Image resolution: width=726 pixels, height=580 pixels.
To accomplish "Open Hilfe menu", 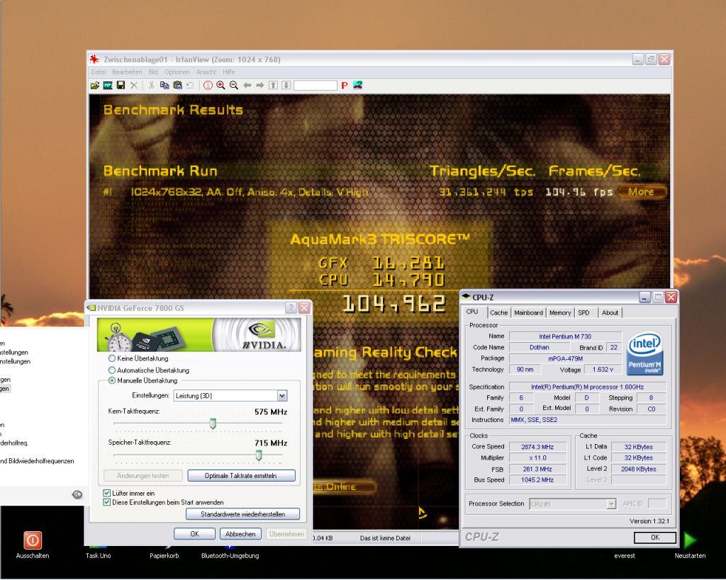I will 229,72.
